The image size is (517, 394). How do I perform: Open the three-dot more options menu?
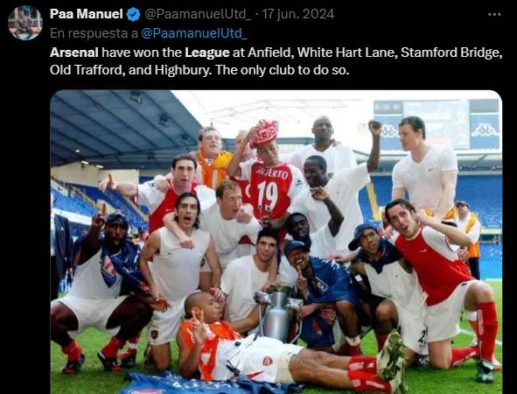point(494,14)
